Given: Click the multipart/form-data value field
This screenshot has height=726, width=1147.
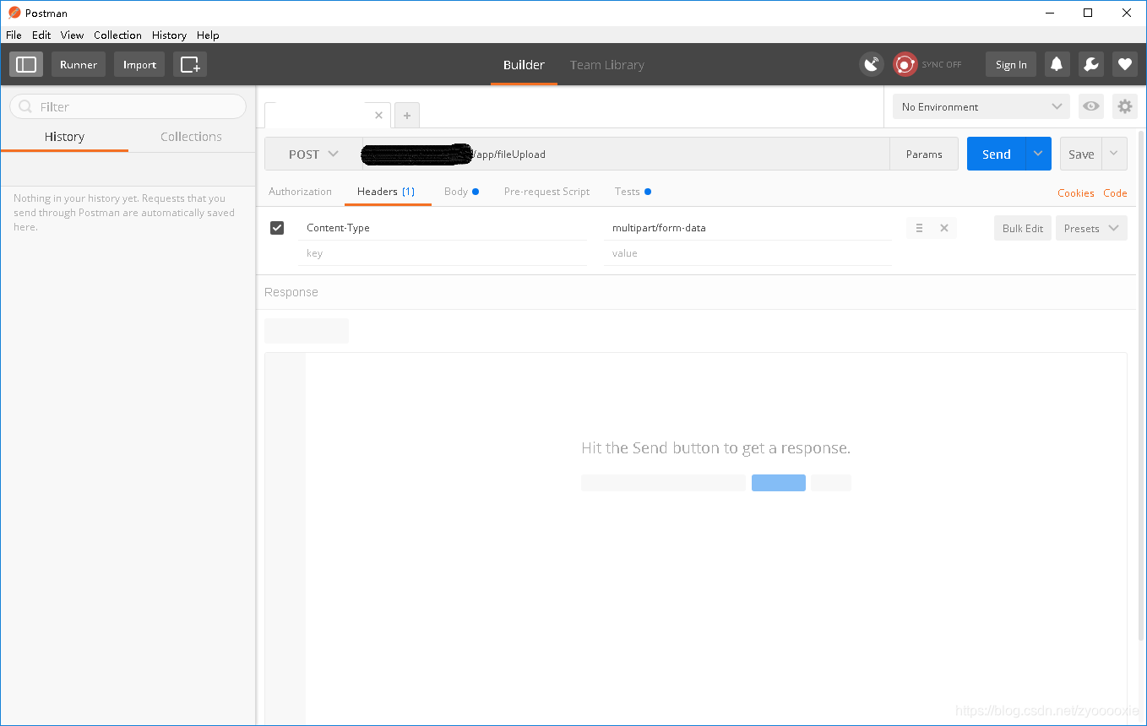Looking at the screenshot, I should click(747, 228).
